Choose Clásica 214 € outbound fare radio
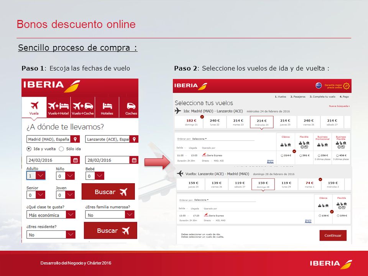 coord(282,156)
